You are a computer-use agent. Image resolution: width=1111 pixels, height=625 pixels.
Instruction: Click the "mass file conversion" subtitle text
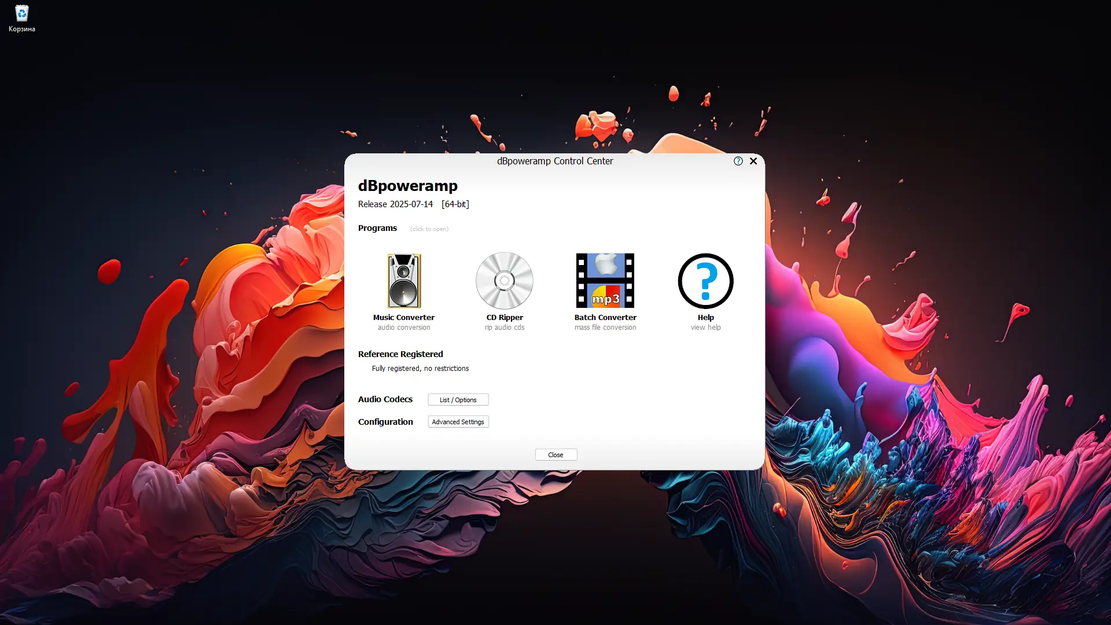coord(605,328)
